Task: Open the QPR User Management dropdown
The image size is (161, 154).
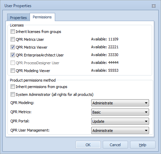Action: click(x=120, y=131)
